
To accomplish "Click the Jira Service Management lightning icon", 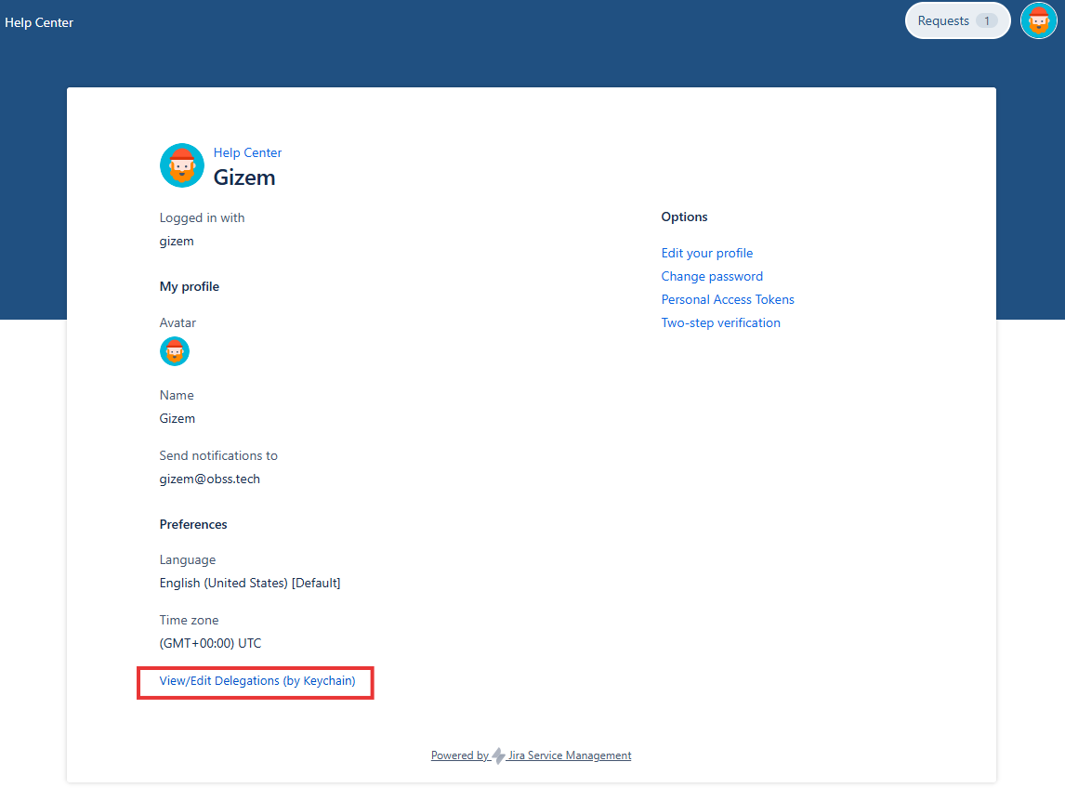I will [x=499, y=756].
